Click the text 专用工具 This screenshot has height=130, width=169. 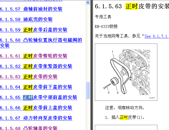click(103, 17)
